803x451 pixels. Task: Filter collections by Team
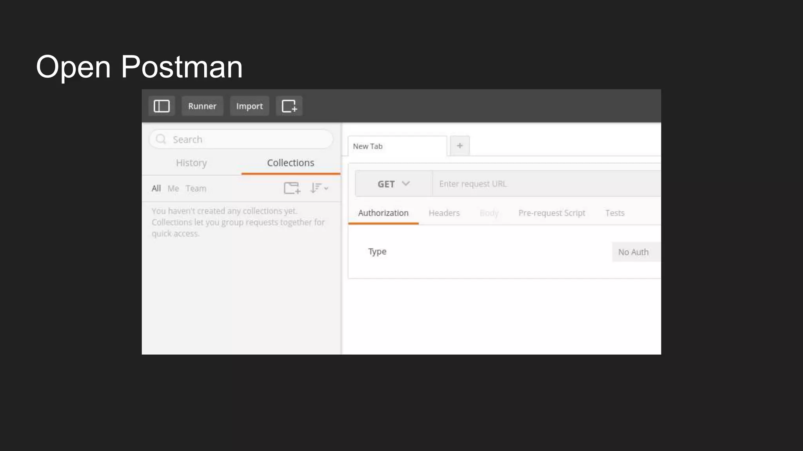coord(196,188)
